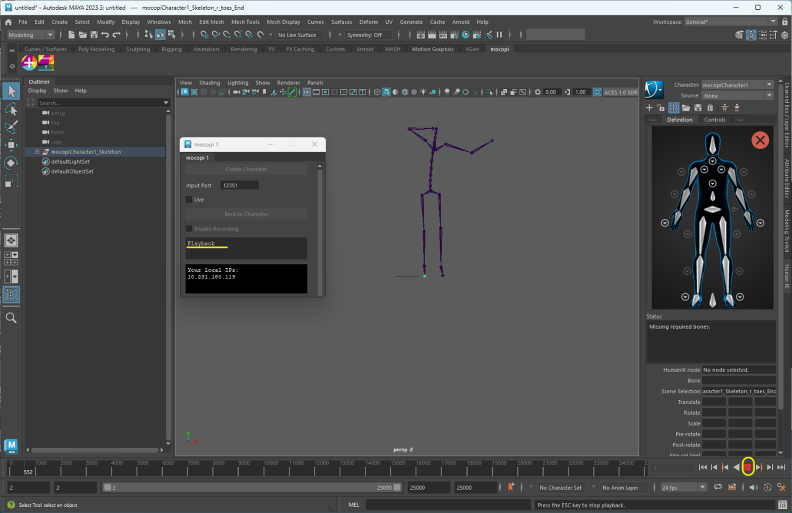Viewport: 792px width, 513px height.
Task: Click the Save Scene icon in the status line
Action: coord(94,35)
